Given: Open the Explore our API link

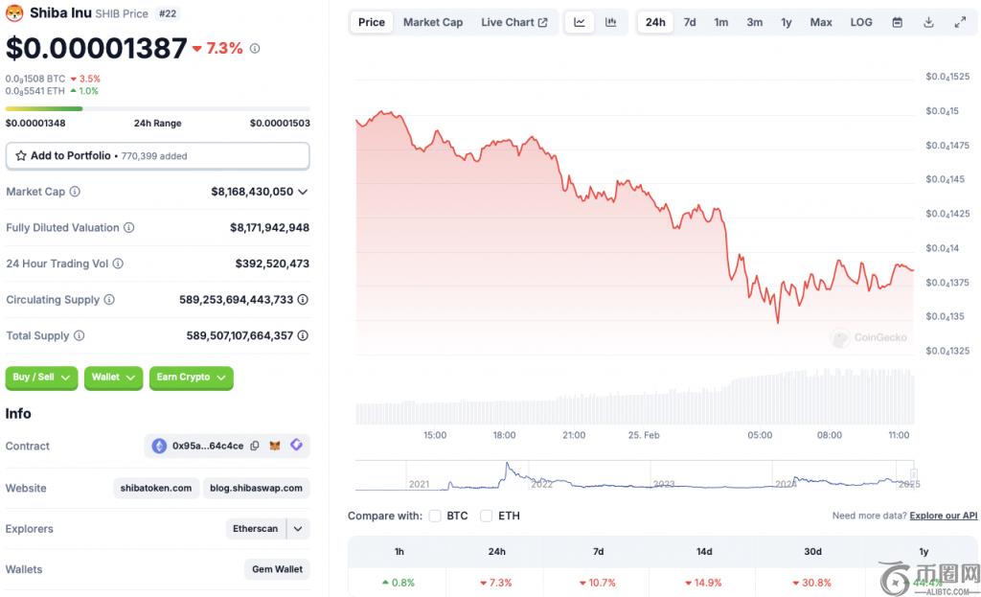Looking at the screenshot, I should 944,516.
